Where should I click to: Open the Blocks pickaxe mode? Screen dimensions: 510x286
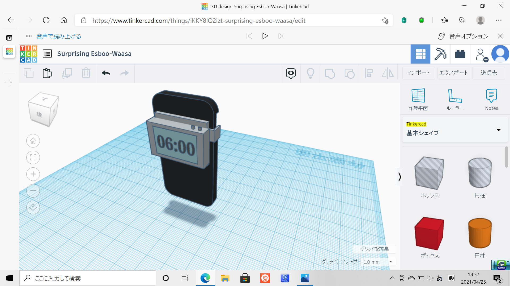pos(440,54)
